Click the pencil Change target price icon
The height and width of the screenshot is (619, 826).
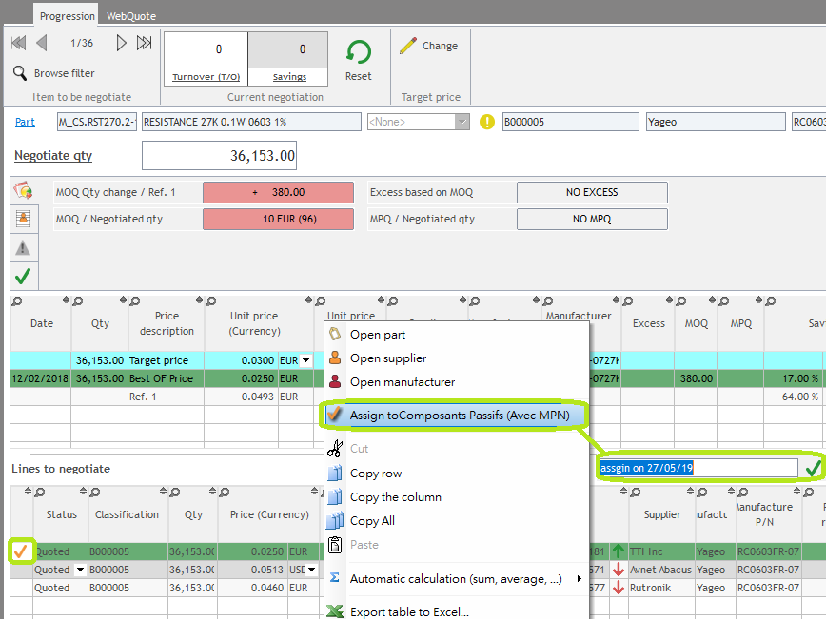click(x=408, y=46)
